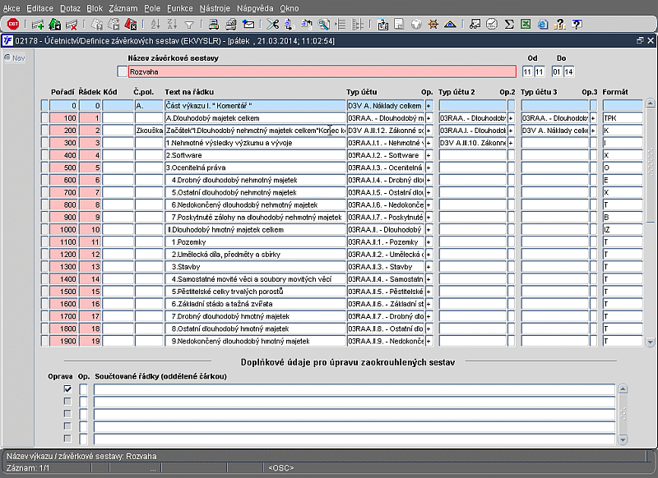Click the magnifier search icon in toolbar

pos(323,25)
